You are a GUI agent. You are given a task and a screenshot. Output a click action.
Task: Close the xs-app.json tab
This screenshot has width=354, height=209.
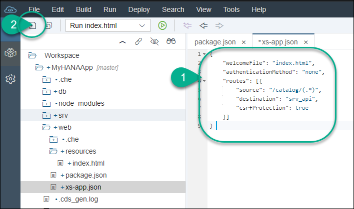[305, 42]
